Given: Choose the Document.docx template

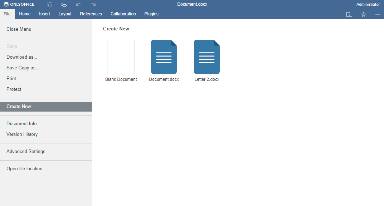Looking at the screenshot, I should point(164,57).
